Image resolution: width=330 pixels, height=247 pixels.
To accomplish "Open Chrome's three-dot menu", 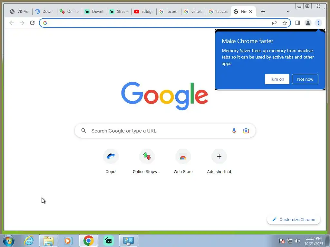I will point(318,23).
